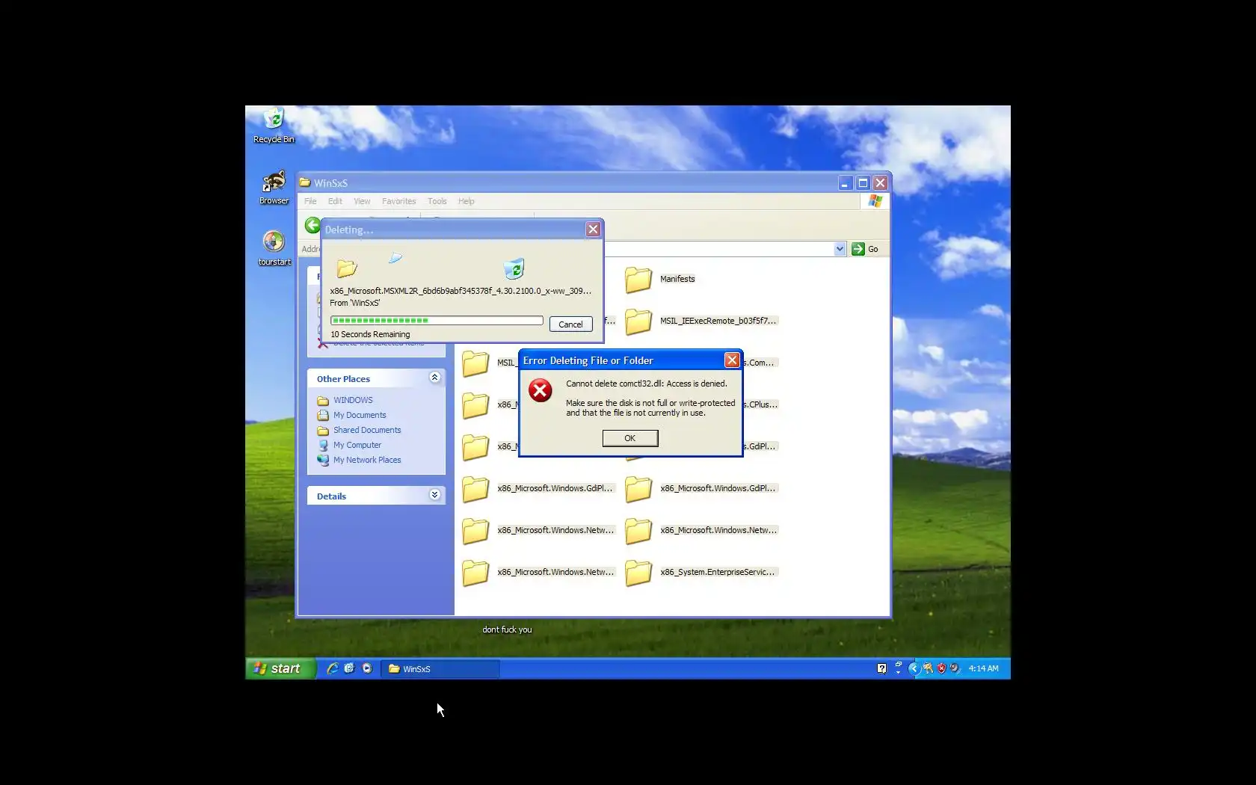Click the WinSxS taskbar button
The image size is (1256, 785).
coord(440,669)
